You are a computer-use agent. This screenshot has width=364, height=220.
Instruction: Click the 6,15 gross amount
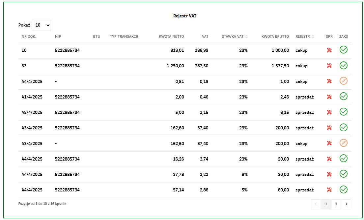[285, 112]
